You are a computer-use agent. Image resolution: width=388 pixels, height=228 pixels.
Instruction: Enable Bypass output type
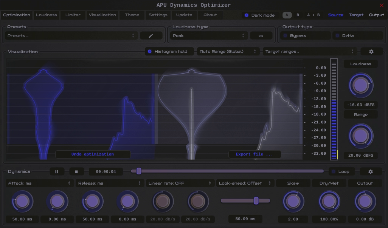305,36
